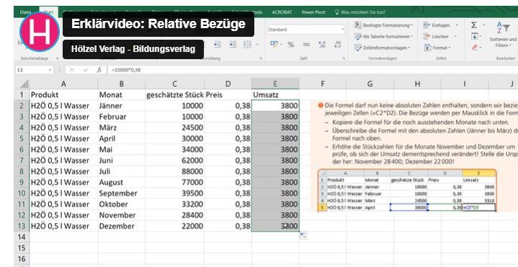This screenshot has height=267, width=518.
Task: Select the cell with 88000
Action: pos(175,171)
